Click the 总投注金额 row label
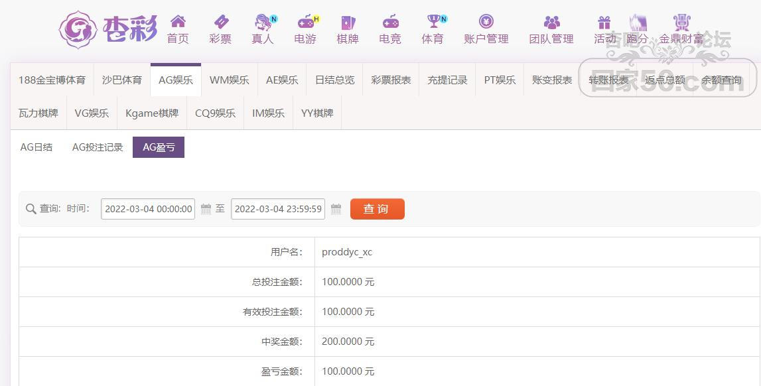 pyautogui.click(x=277, y=282)
